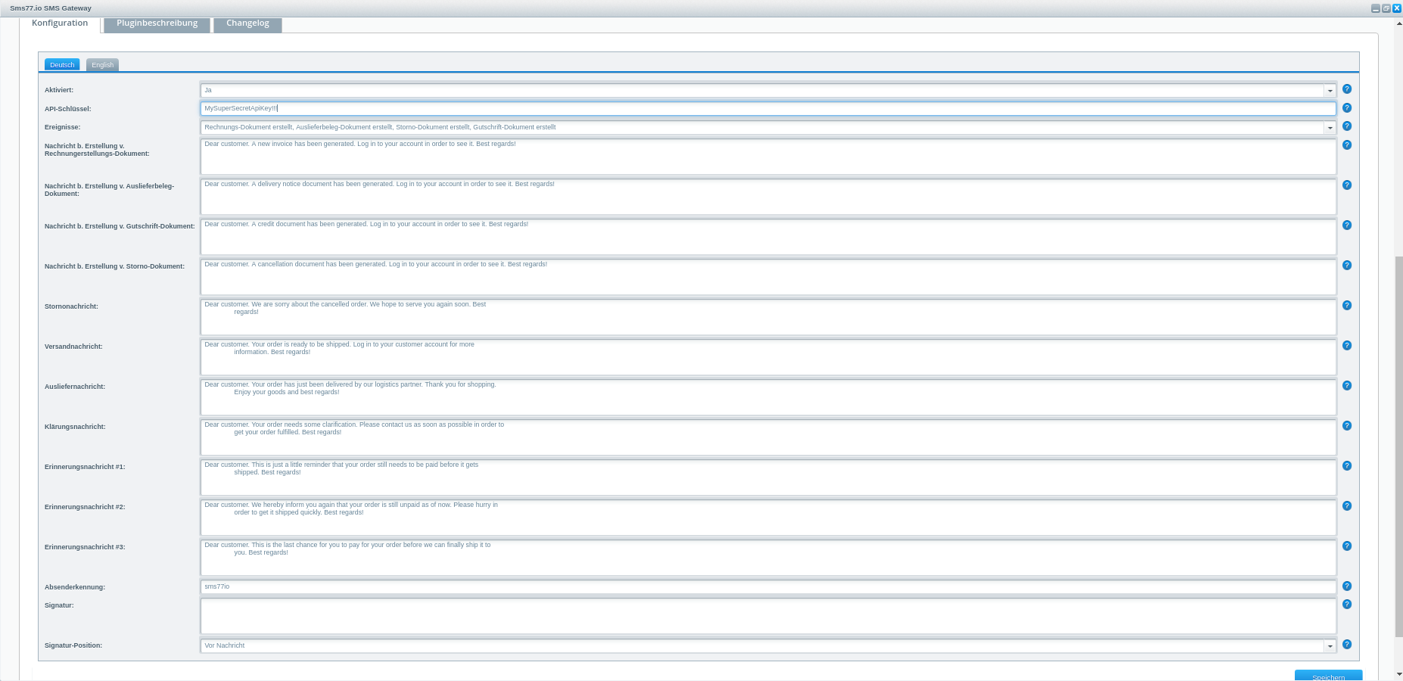
Task: Open help for Erinnerungsnachricht #1
Action: click(x=1347, y=466)
